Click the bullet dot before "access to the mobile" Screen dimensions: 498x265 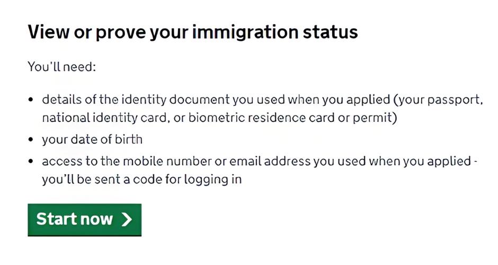pyautogui.click(x=31, y=161)
